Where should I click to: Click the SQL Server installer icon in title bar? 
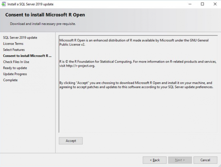pyautogui.click(x=4, y=4)
